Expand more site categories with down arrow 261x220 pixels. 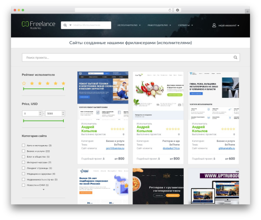coord(43,189)
